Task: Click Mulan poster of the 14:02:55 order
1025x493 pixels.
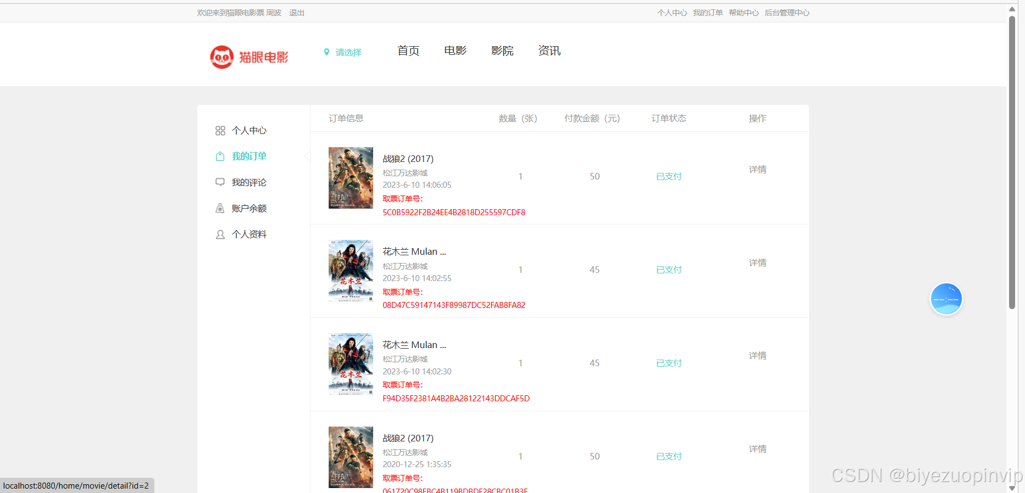Action: coord(351,271)
